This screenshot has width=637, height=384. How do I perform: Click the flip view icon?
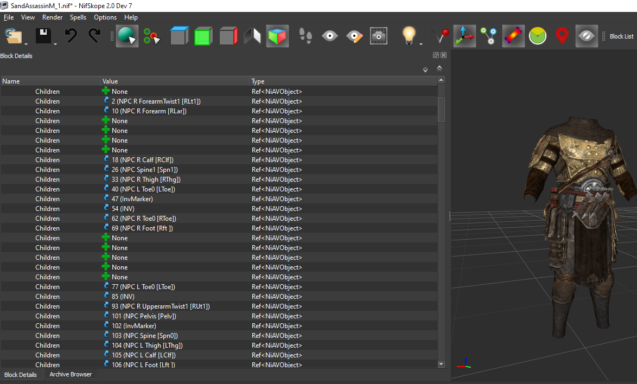(x=252, y=36)
